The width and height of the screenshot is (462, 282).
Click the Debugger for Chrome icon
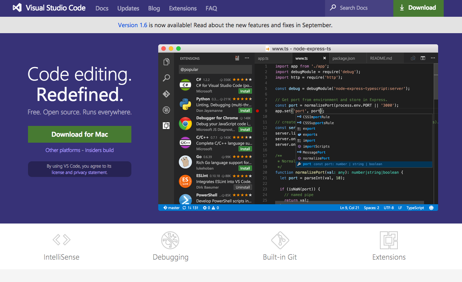tap(185, 124)
